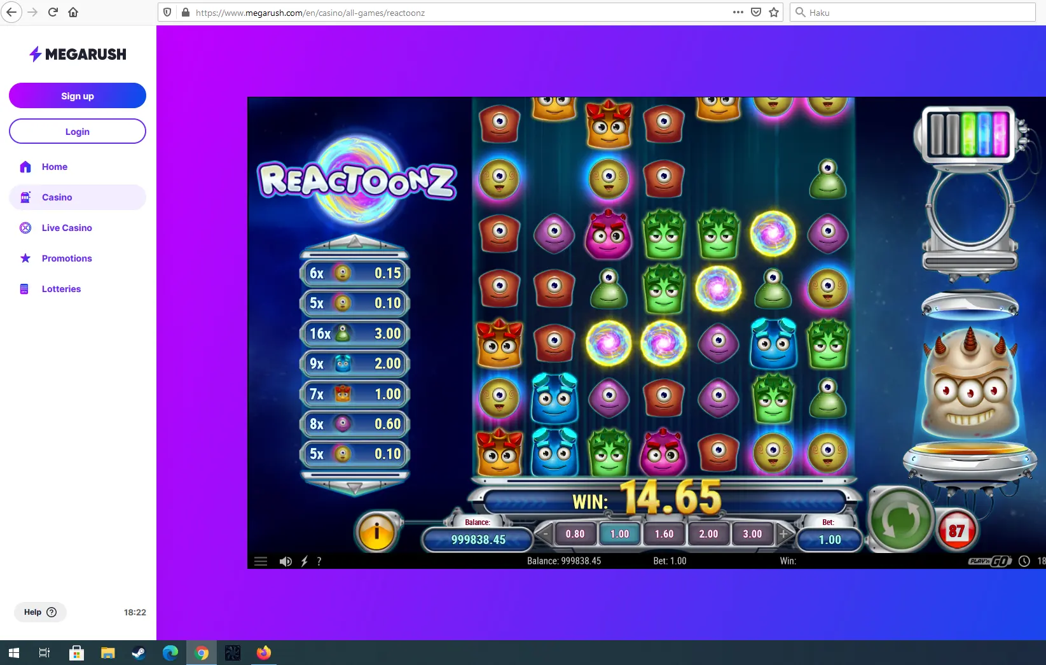
Task: Open page actions three-dot menu
Action: click(x=738, y=12)
